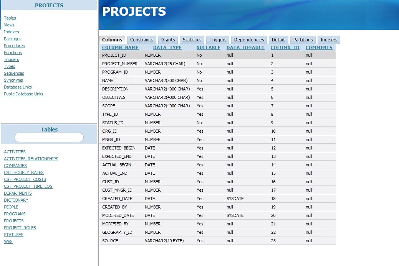Sort by the COLUMN_NAME header
399x266 pixels.
tap(120, 48)
